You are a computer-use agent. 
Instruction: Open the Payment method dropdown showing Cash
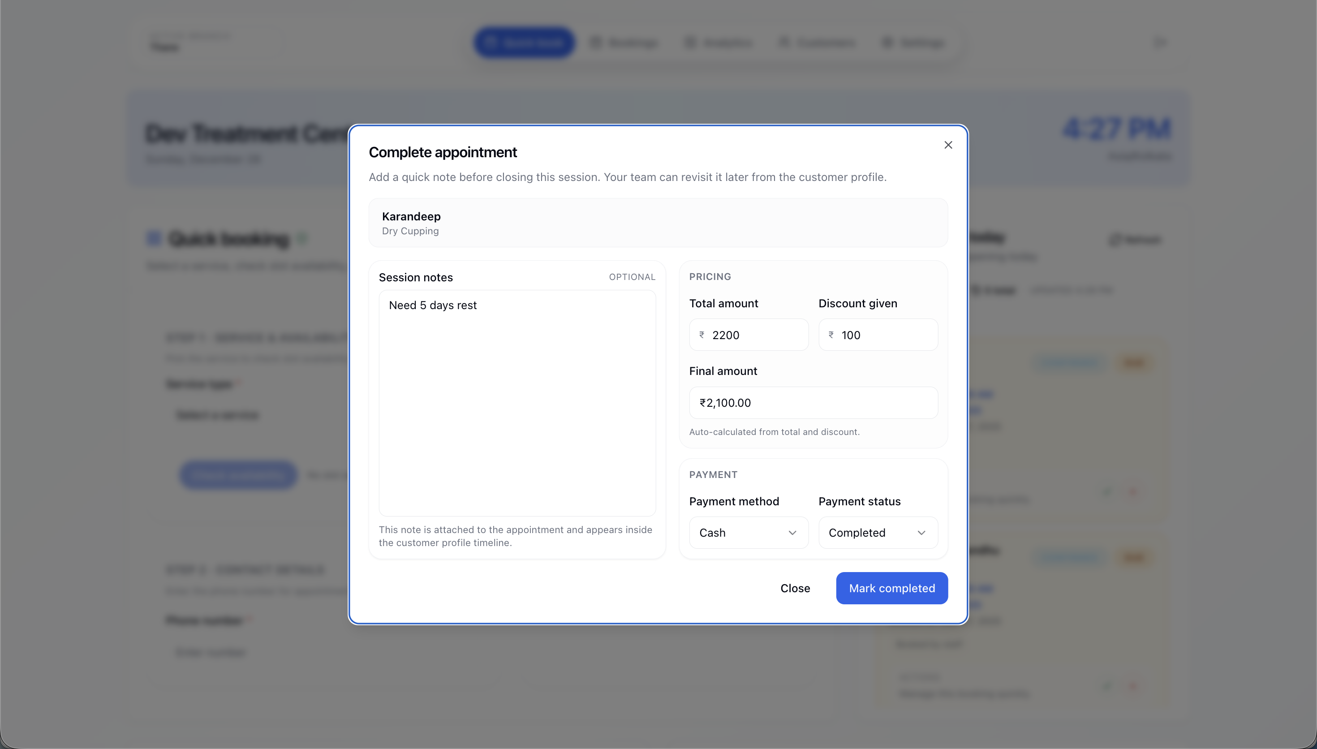pyautogui.click(x=748, y=533)
